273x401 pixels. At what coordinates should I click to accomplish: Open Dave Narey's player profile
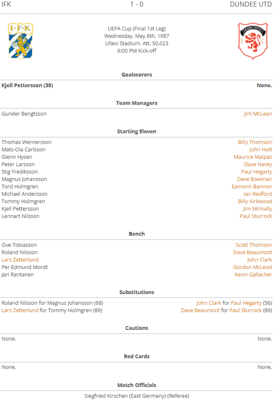point(258,164)
